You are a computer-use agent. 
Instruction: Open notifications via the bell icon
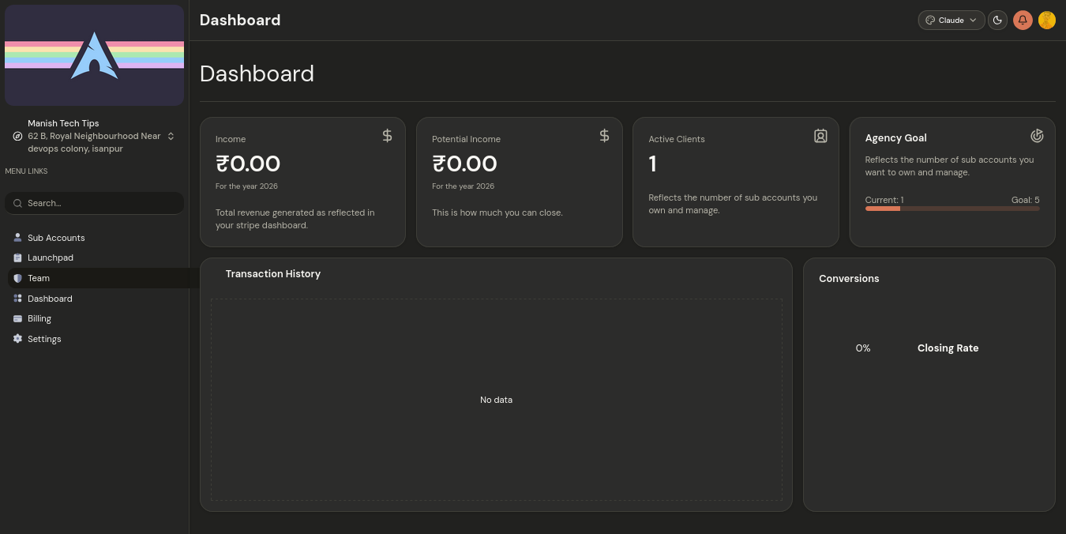[1023, 21]
